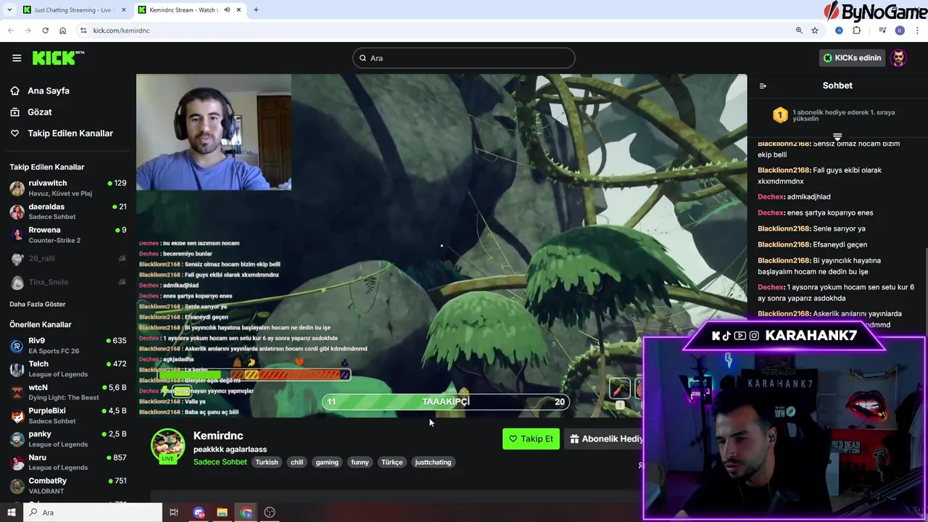Open the Kemirdnc channel name link
The height and width of the screenshot is (522, 928).
(x=218, y=436)
